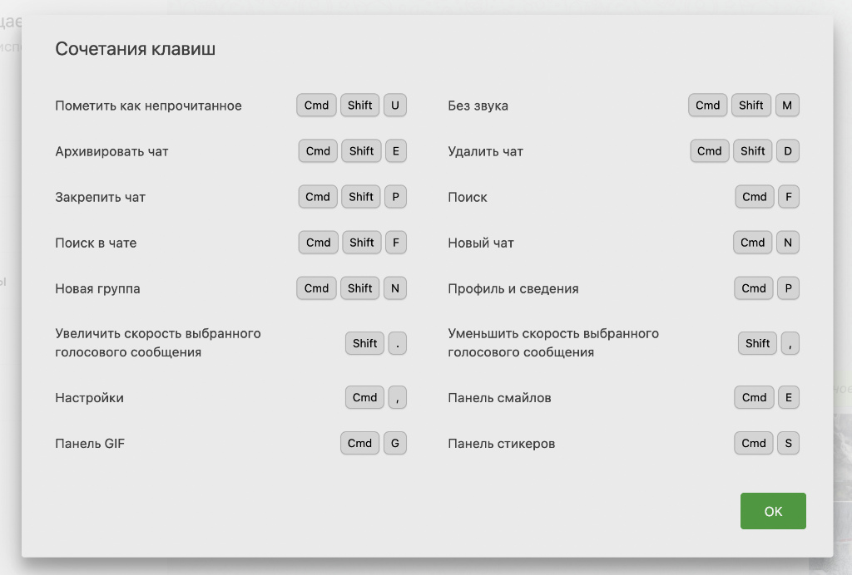
Task: Click the E key in Архивировать чат row
Action: (x=395, y=151)
